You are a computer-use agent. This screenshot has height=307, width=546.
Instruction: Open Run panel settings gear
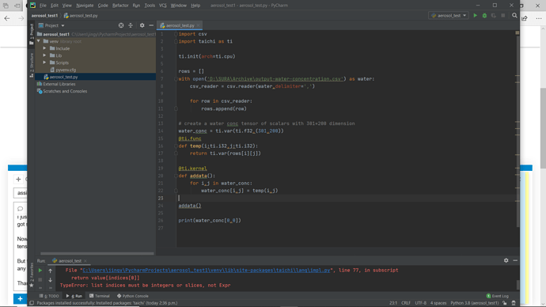pyautogui.click(x=506, y=260)
